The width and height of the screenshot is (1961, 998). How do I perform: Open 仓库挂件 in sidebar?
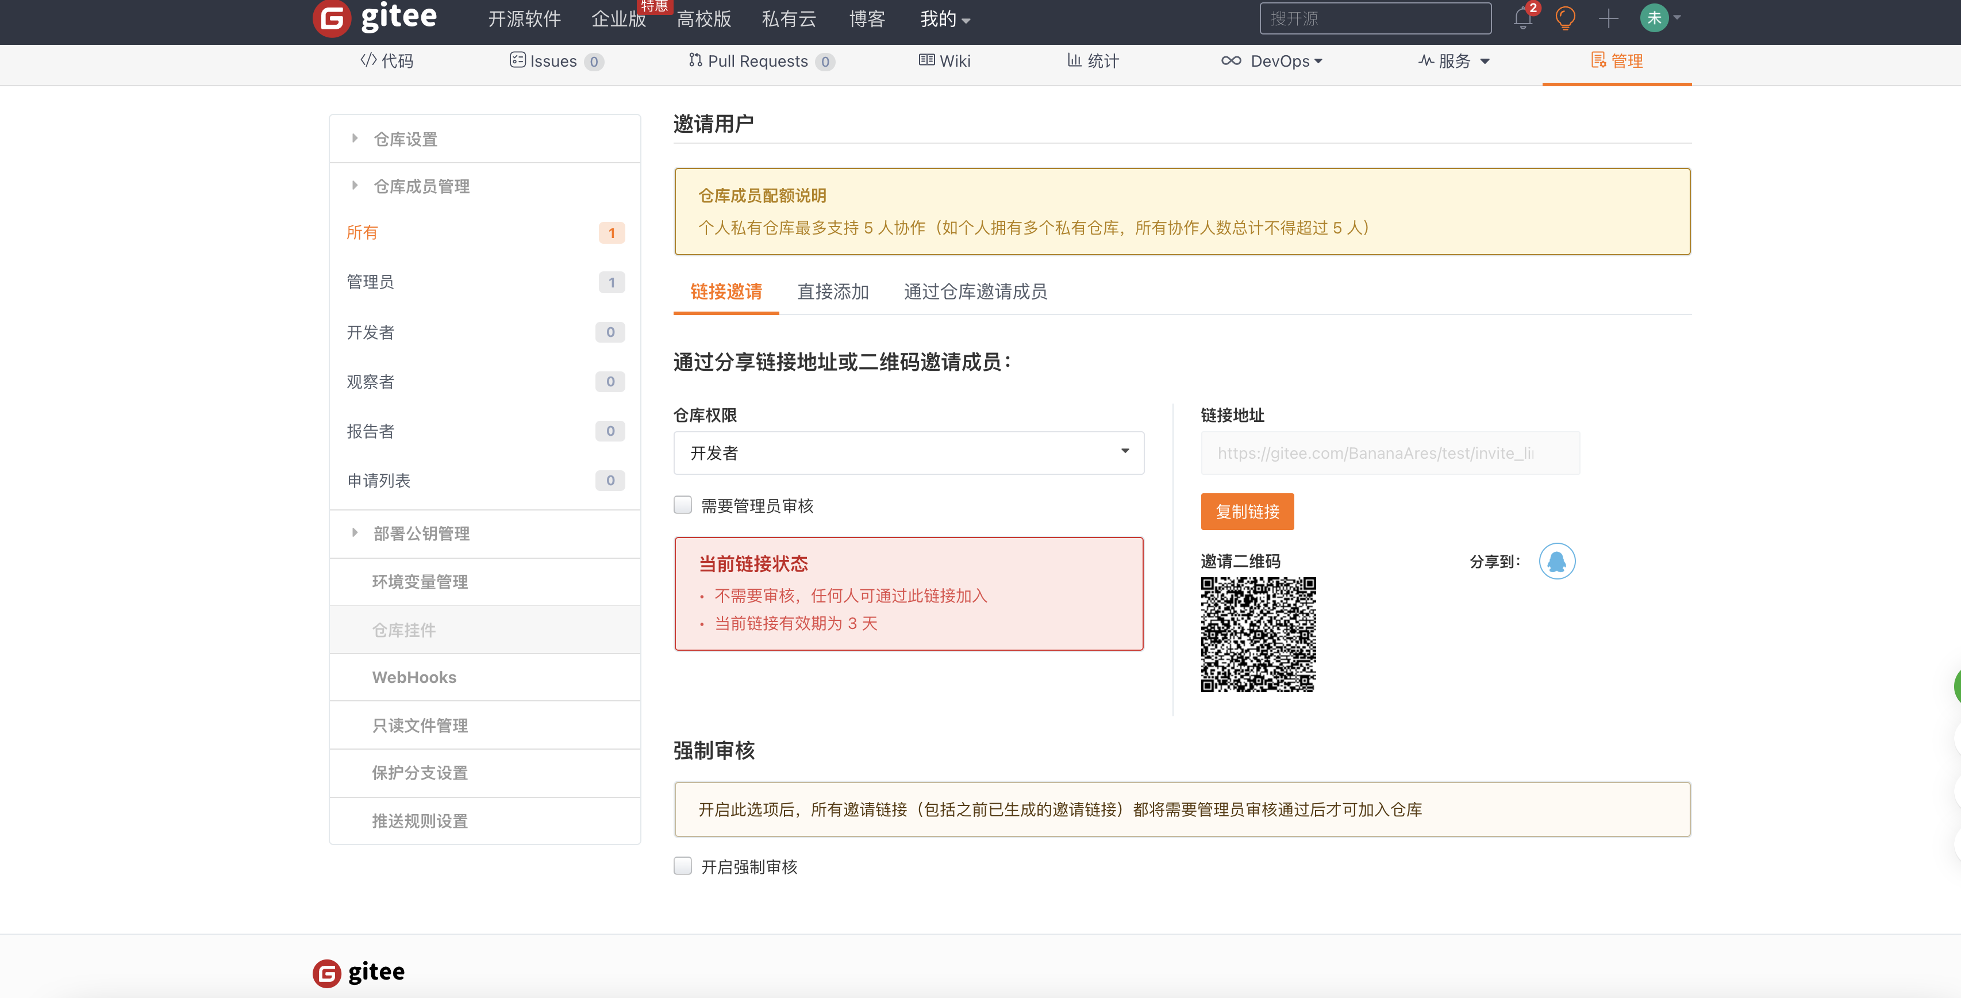485,630
